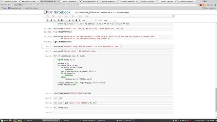Insert a cell below via toolbar icon
Screen dimensions: 217x122
(51, 20)
